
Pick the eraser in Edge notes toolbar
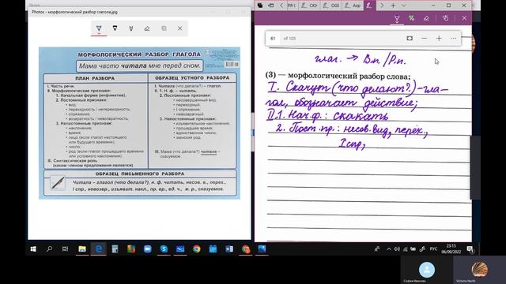pyautogui.click(x=426, y=18)
